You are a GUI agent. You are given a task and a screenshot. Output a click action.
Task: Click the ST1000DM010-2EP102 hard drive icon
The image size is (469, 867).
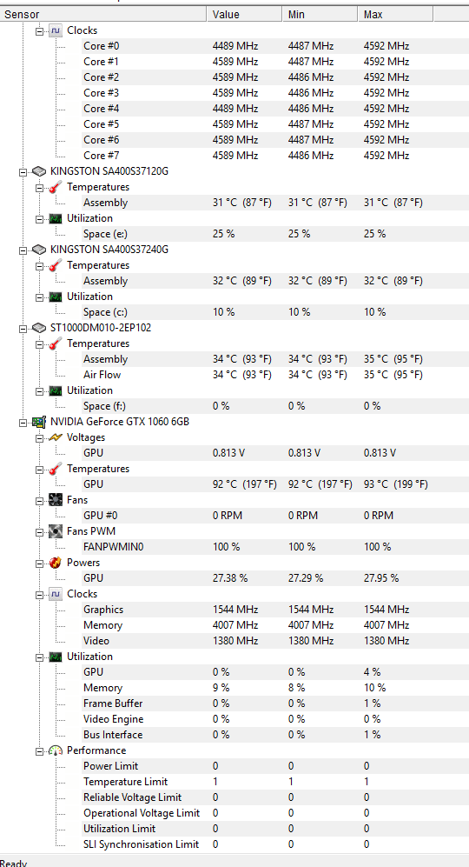point(39,328)
